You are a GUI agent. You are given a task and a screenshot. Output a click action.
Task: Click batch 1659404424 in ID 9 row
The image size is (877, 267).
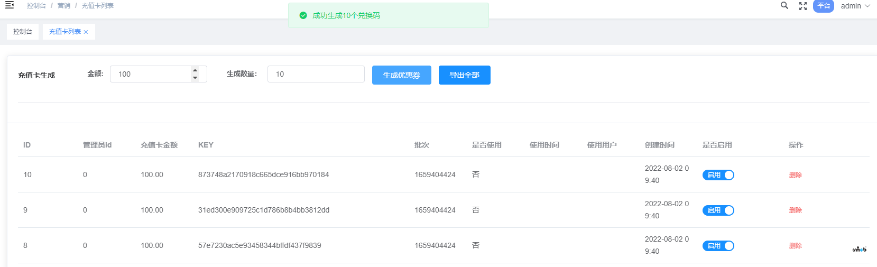pos(435,210)
